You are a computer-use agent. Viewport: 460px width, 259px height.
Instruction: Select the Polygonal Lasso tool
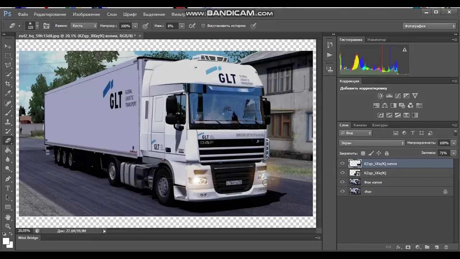coord(8,65)
